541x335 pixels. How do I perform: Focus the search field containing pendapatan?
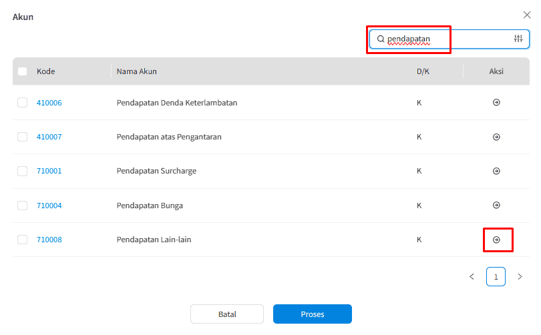(449, 39)
